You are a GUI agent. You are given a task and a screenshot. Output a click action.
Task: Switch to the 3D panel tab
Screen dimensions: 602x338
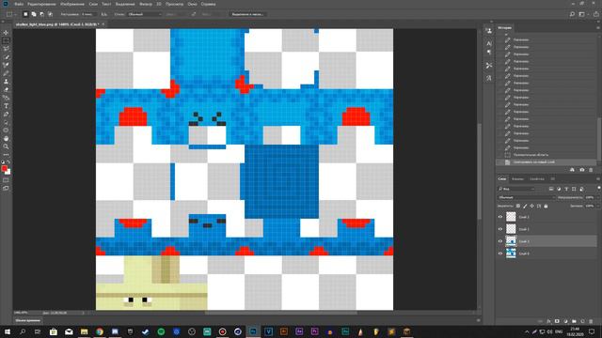point(553,179)
